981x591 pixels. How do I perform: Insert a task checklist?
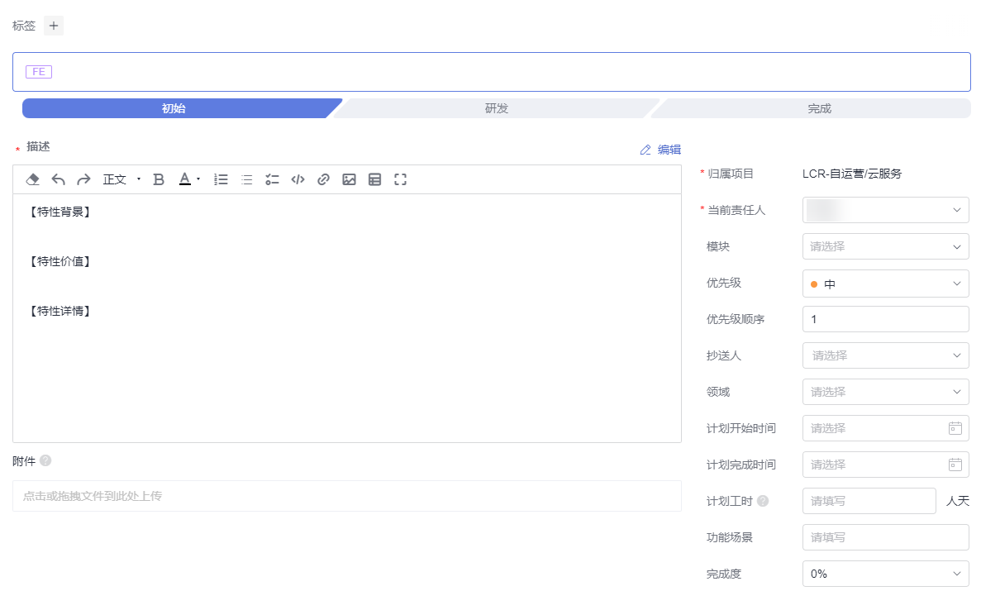272,179
